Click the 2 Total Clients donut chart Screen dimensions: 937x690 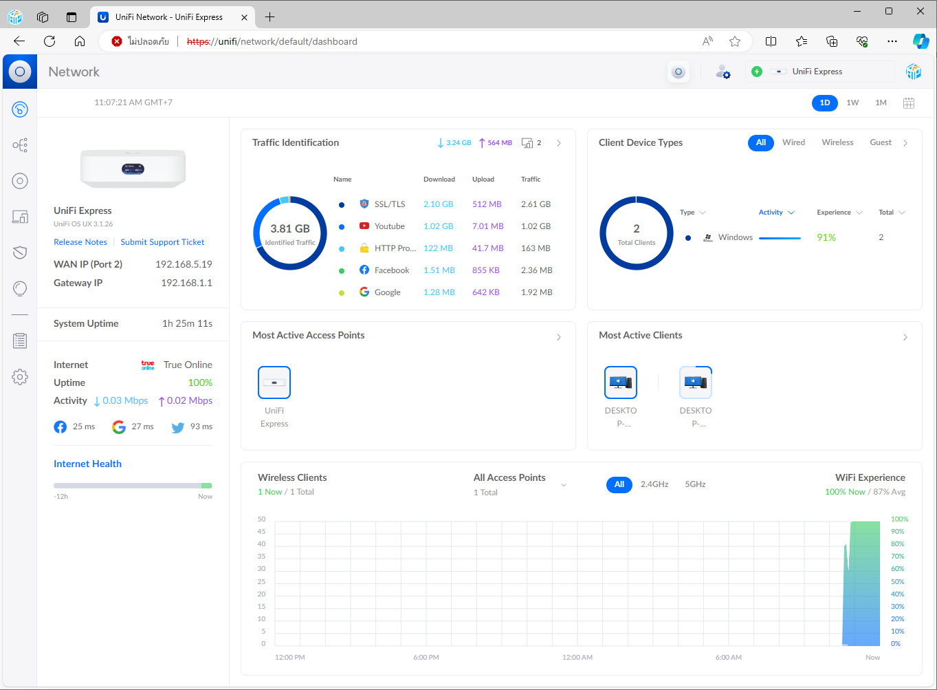click(x=637, y=233)
